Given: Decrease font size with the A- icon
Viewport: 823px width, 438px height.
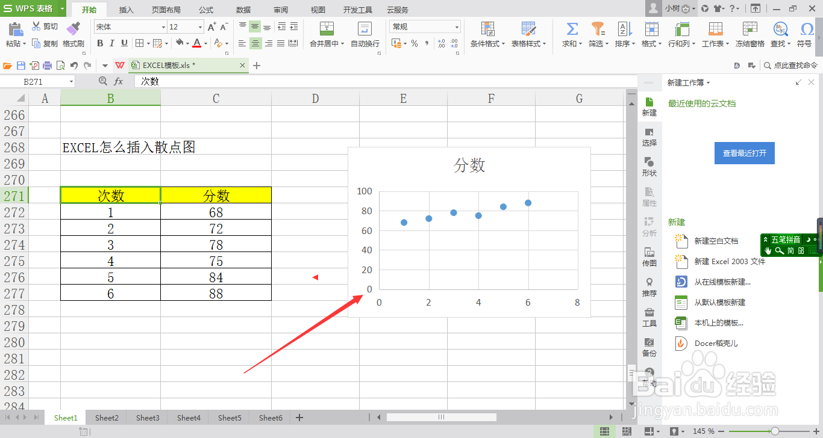Looking at the screenshot, I should coord(224,27).
